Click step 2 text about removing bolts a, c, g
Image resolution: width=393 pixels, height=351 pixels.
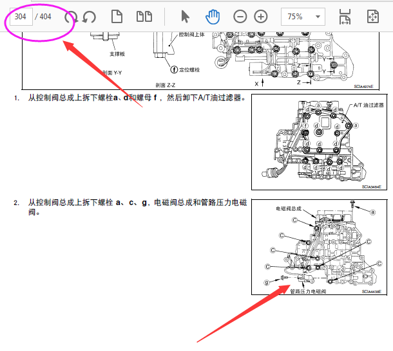[x=137, y=207]
